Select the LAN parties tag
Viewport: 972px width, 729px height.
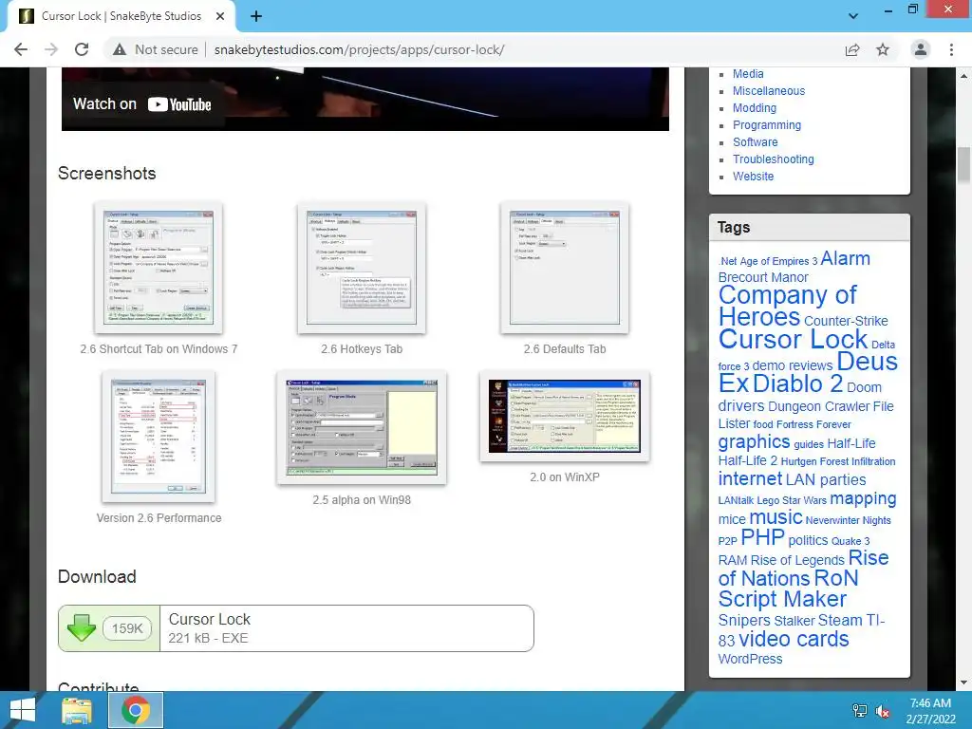pos(826,479)
